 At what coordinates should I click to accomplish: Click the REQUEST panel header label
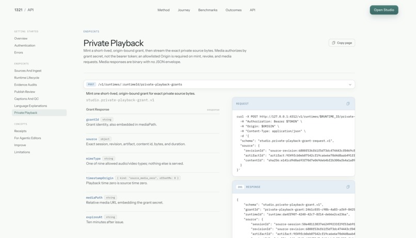[242, 104]
